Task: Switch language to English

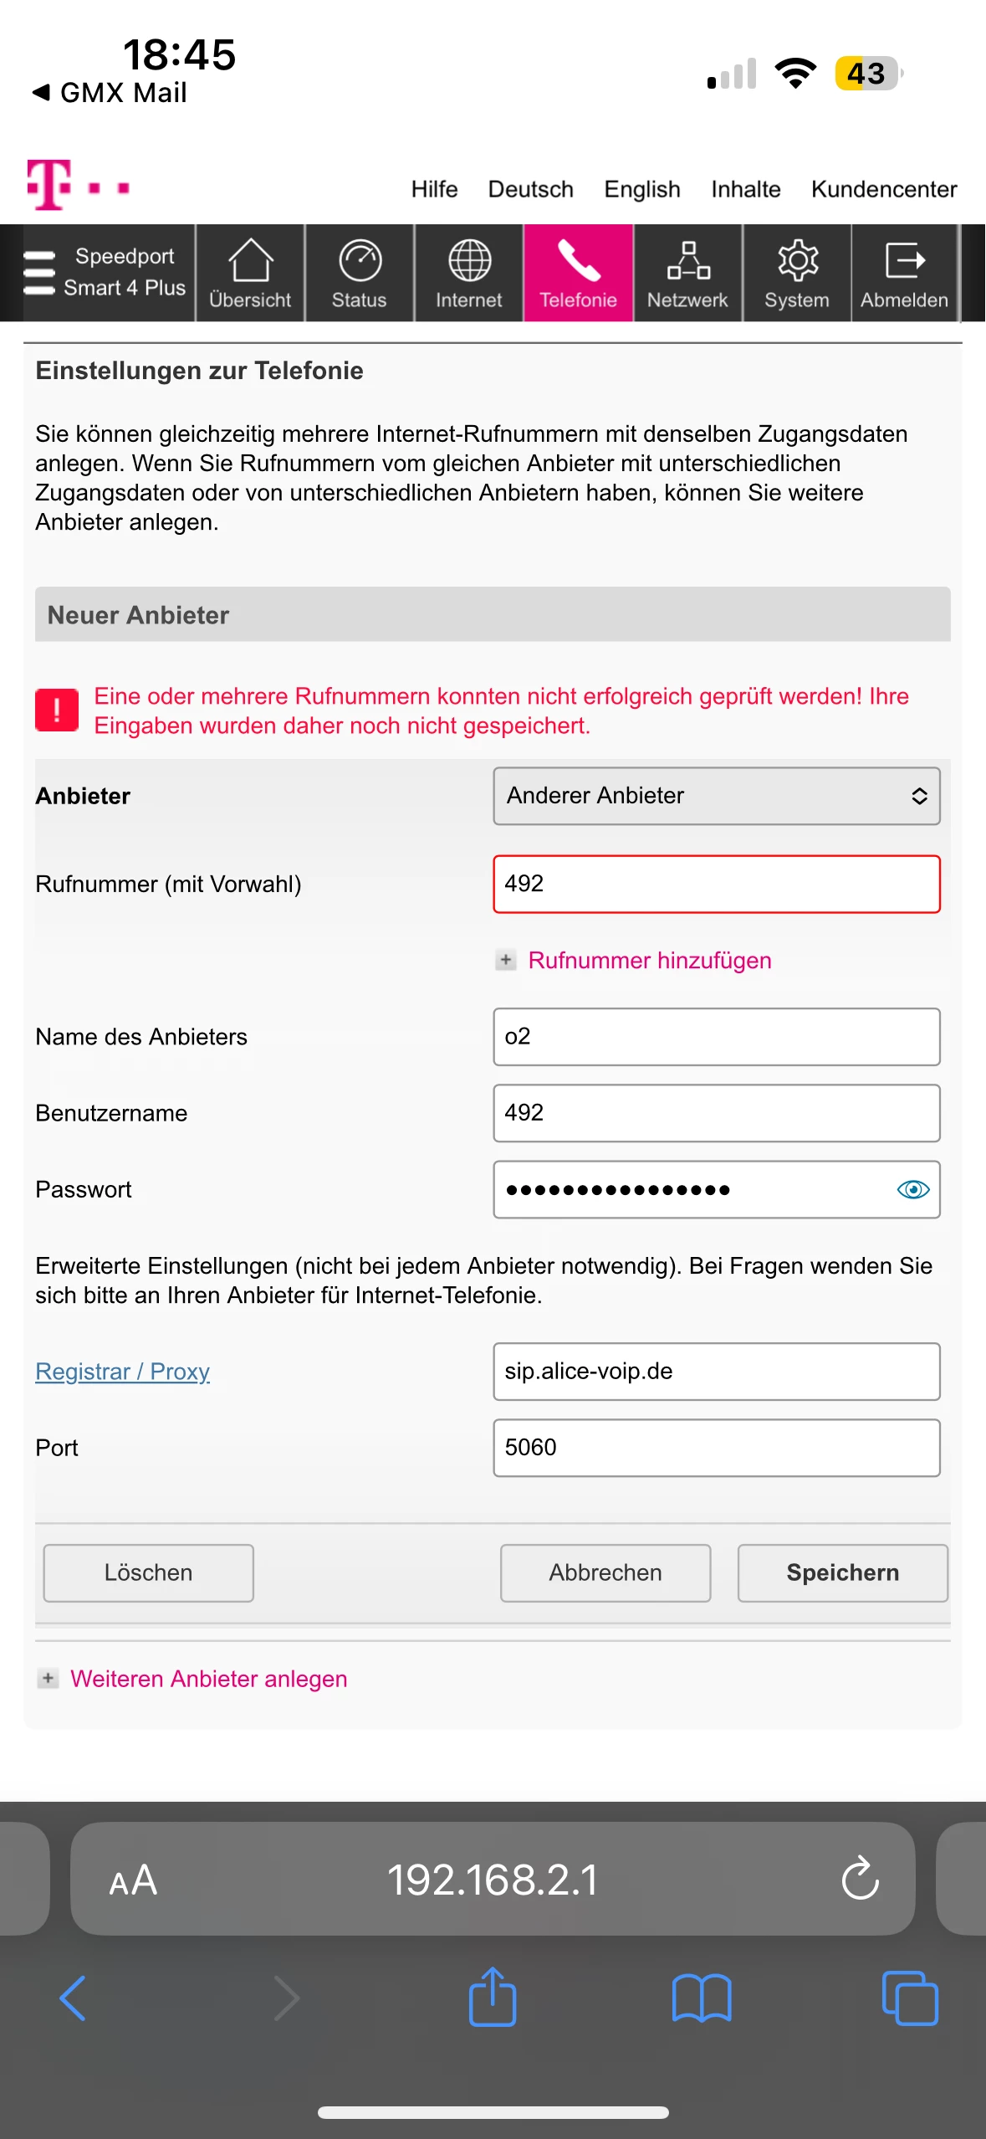Action: point(642,189)
